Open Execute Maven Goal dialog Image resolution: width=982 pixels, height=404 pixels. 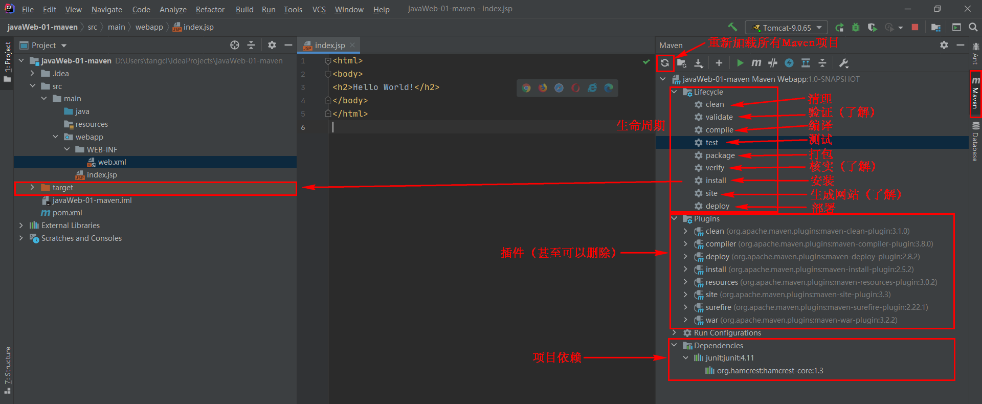[756, 63]
